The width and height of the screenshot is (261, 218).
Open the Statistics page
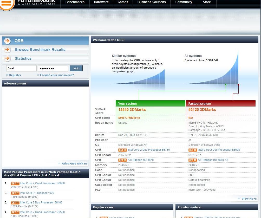click(x=45, y=58)
